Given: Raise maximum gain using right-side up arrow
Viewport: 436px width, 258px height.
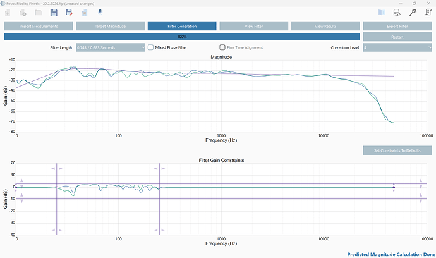Looking at the screenshot, I should [421, 181].
